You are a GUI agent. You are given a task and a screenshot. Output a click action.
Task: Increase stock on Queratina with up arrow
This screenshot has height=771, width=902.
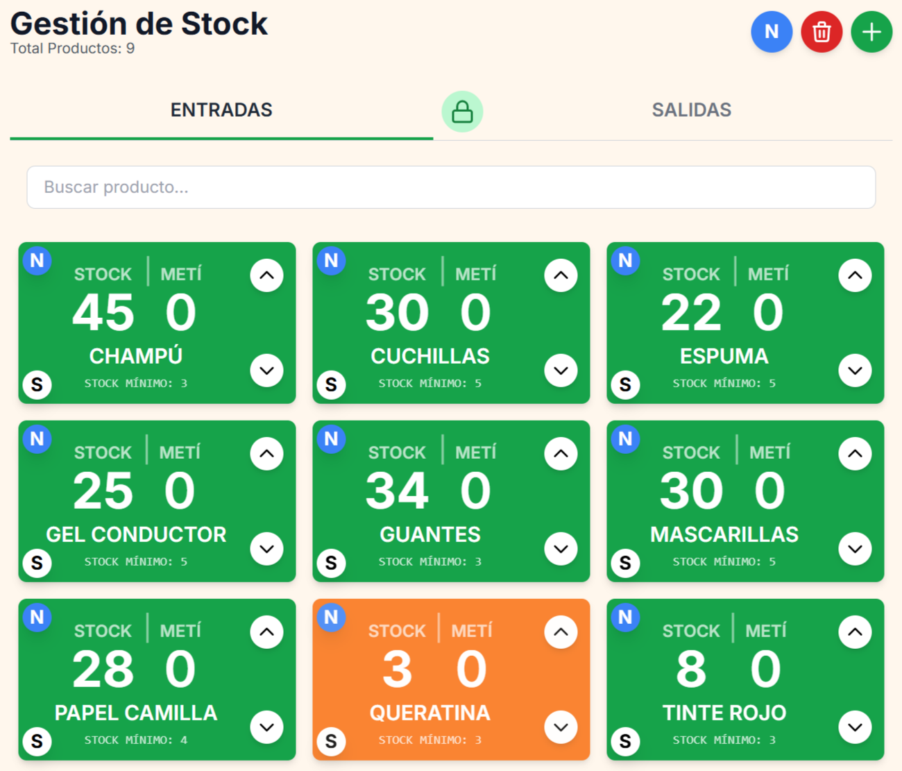point(561,632)
